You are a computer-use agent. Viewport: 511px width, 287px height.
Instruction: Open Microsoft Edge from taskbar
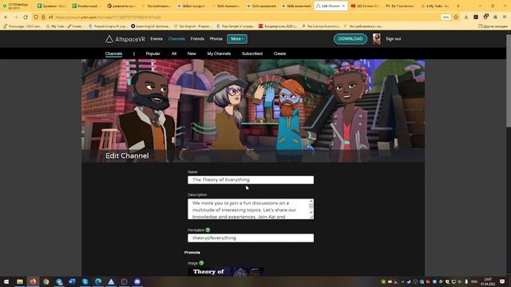pyautogui.click(x=98, y=281)
